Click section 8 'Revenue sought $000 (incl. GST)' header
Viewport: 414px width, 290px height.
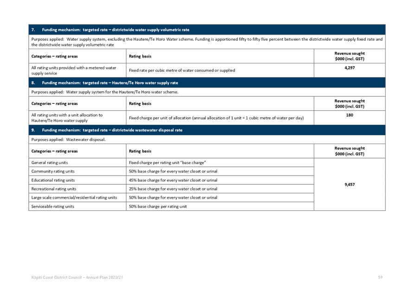pyautogui.click(x=350, y=103)
